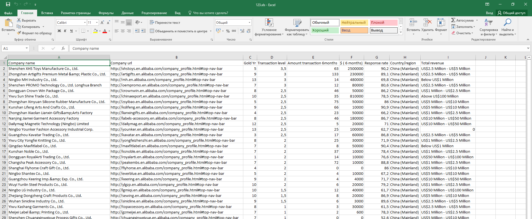Switch to the Данные tab
532x219 pixels.
point(127,13)
